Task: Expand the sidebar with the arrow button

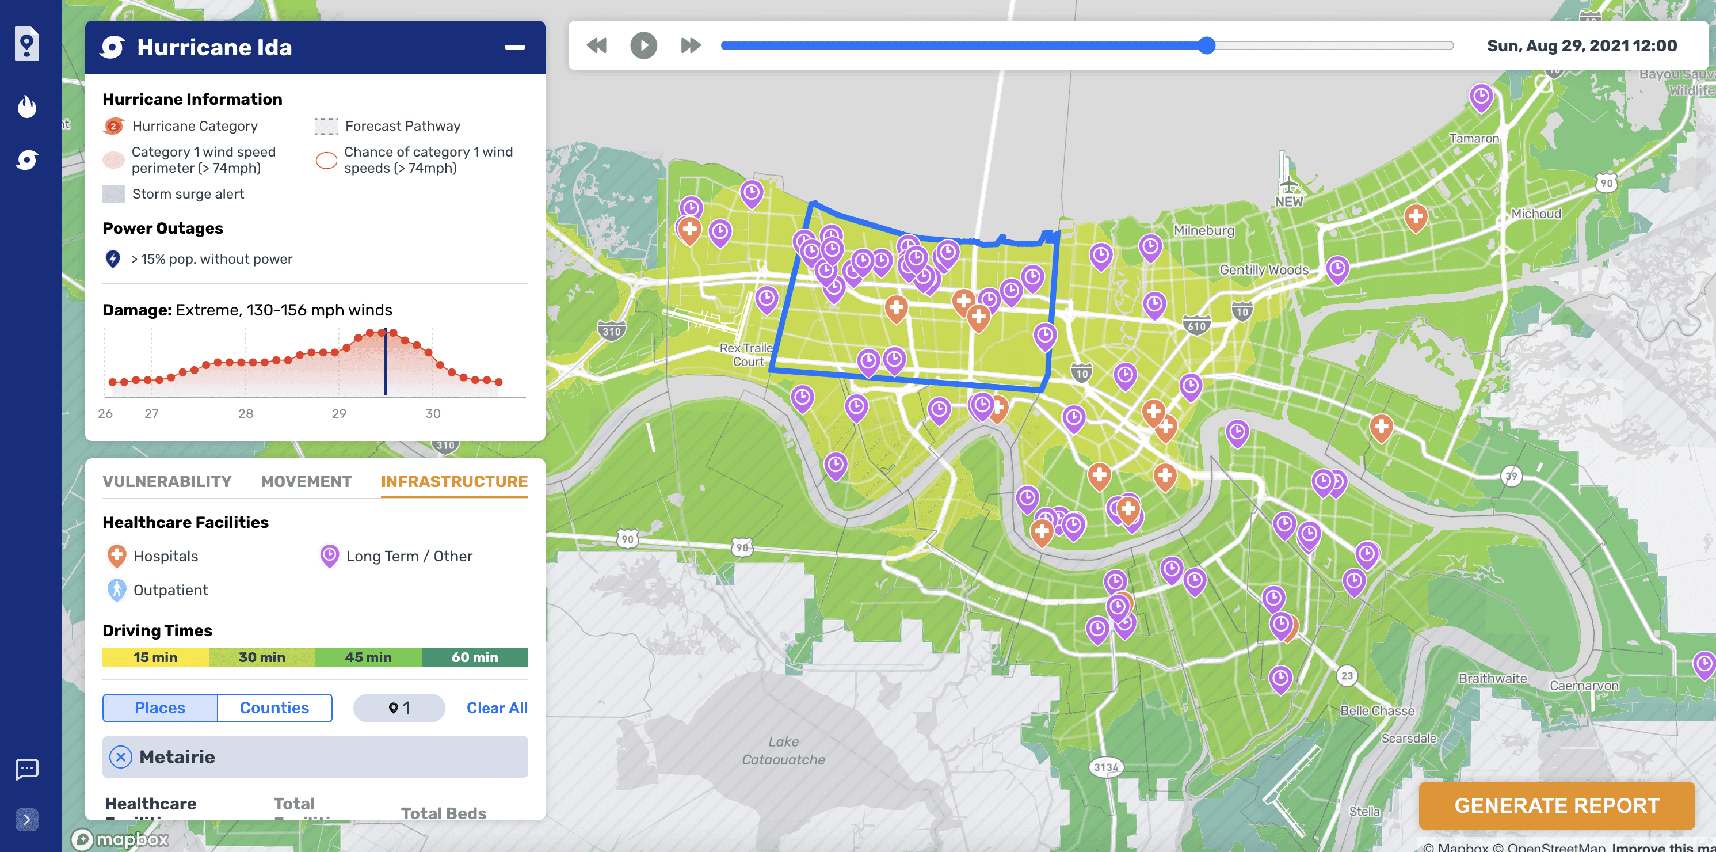Action: click(26, 819)
